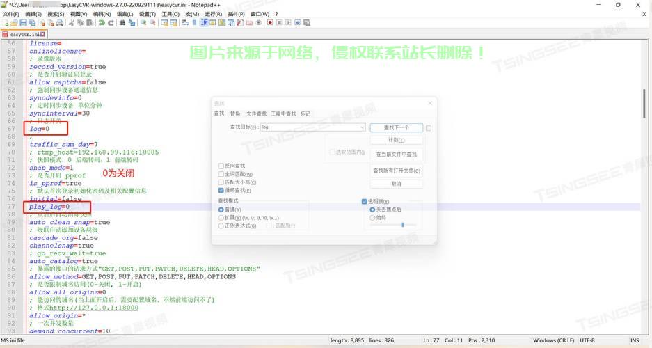Click the 计数 button
The width and height of the screenshot is (652, 348).
(396, 141)
